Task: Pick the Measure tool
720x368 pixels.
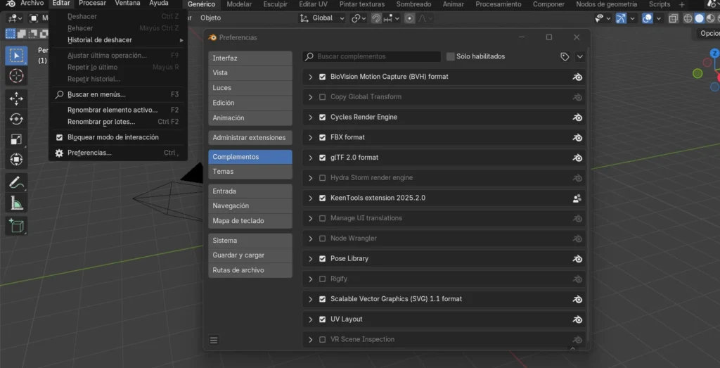Action: pos(16,203)
